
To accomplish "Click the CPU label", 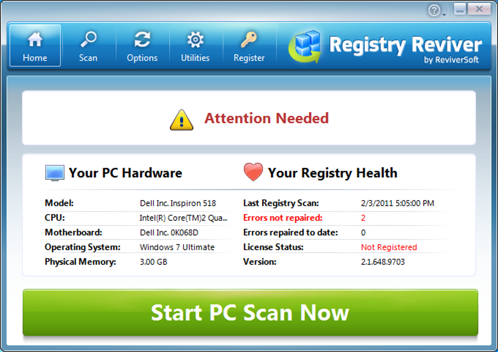I will coord(55,218).
